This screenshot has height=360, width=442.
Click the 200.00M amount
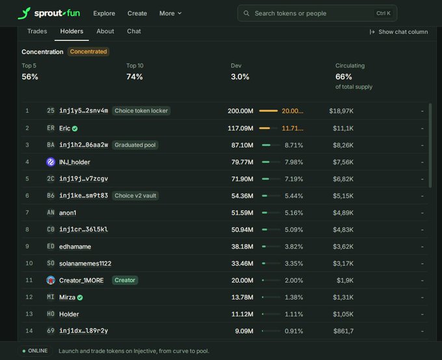[x=240, y=111]
